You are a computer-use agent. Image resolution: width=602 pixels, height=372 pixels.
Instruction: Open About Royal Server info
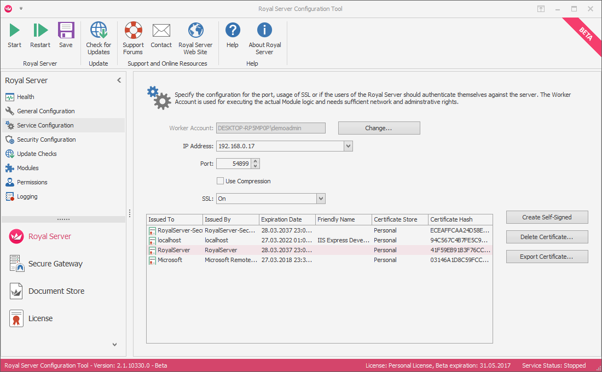point(264,38)
